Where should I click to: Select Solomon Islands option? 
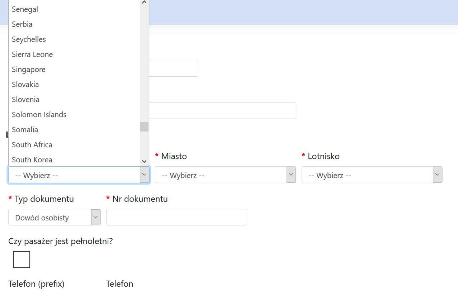(x=39, y=115)
